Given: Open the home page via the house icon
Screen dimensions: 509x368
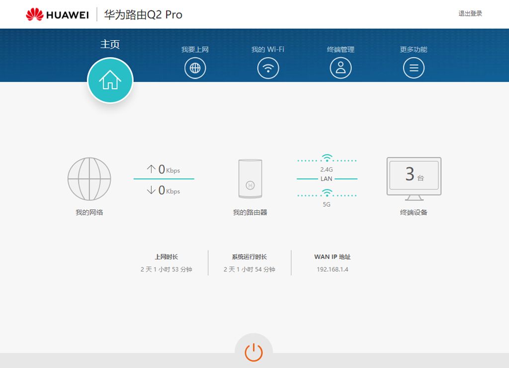Looking at the screenshot, I should [110, 80].
